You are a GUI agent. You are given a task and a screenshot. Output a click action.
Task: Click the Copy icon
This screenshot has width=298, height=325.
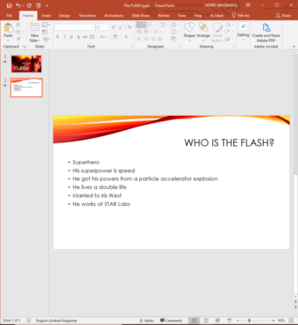click(18, 32)
